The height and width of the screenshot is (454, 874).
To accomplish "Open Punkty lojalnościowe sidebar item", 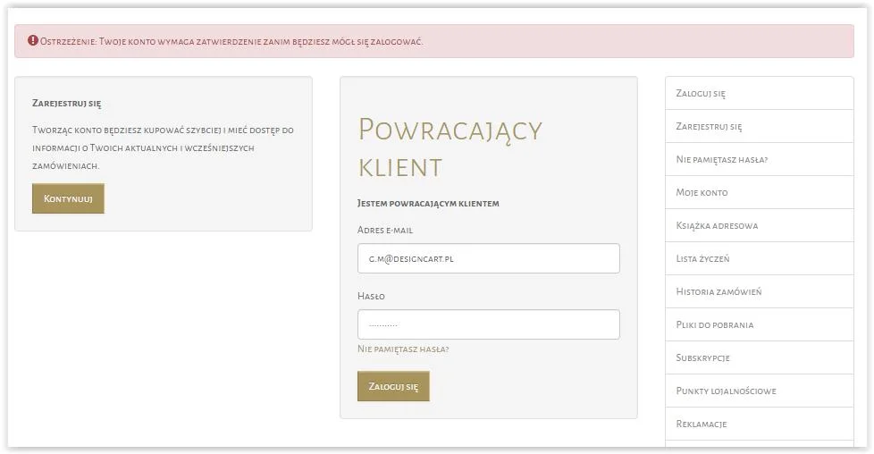I will tap(726, 391).
